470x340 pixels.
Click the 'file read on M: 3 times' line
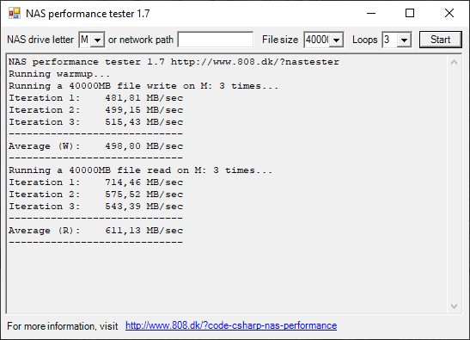(x=141, y=170)
